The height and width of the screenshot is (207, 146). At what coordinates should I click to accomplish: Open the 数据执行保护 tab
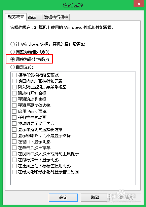(x=56, y=17)
